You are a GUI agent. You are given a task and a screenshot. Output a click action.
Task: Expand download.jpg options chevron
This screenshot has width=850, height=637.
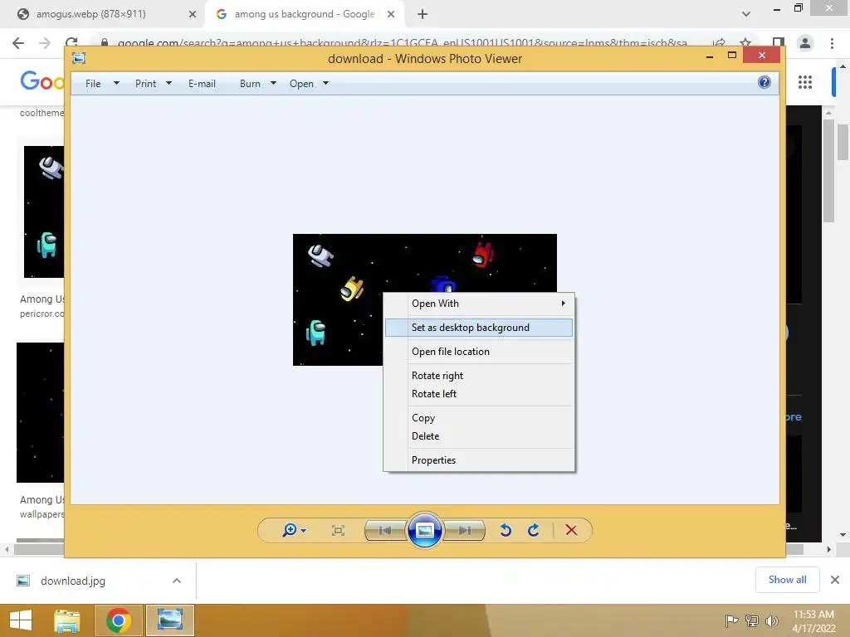[177, 581]
